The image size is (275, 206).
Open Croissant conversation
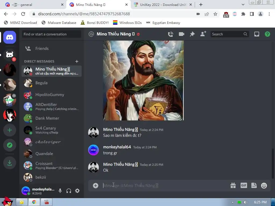[x=52, y=165]
